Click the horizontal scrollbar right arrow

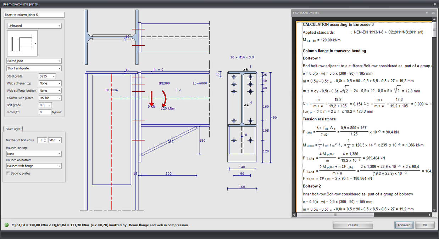pos(430,215)
